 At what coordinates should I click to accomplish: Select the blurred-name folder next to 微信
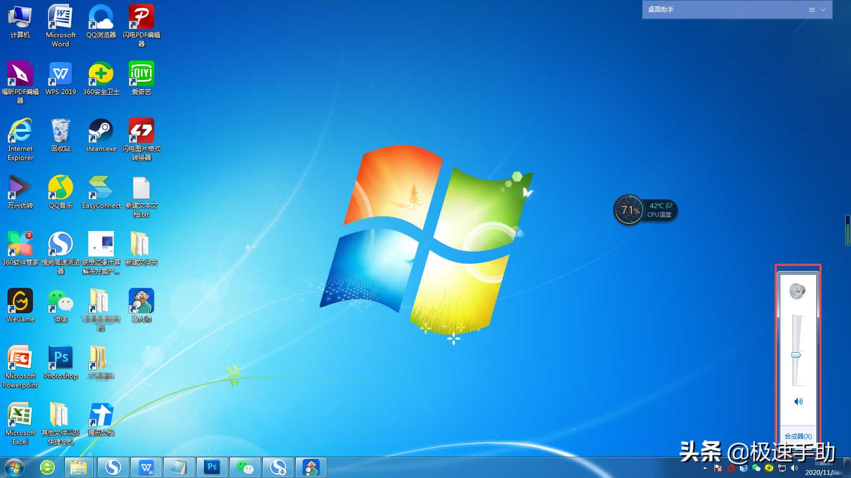(x=101, y=310)
